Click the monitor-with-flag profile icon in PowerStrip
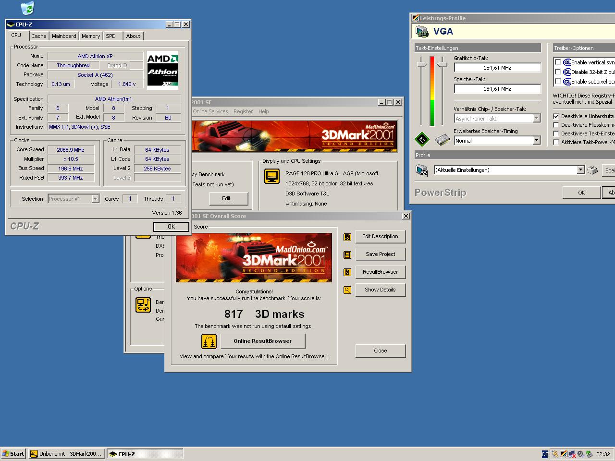 coord(422,170)
